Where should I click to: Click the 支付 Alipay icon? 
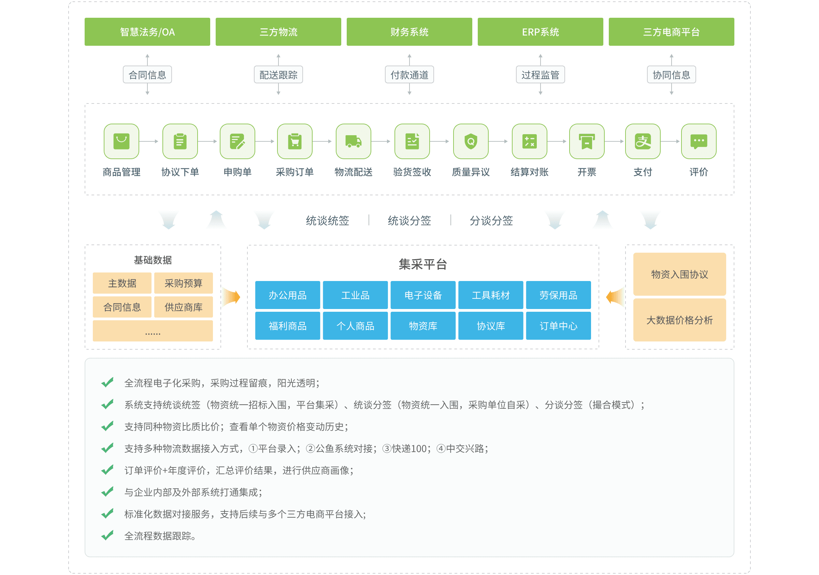point(643,141)
